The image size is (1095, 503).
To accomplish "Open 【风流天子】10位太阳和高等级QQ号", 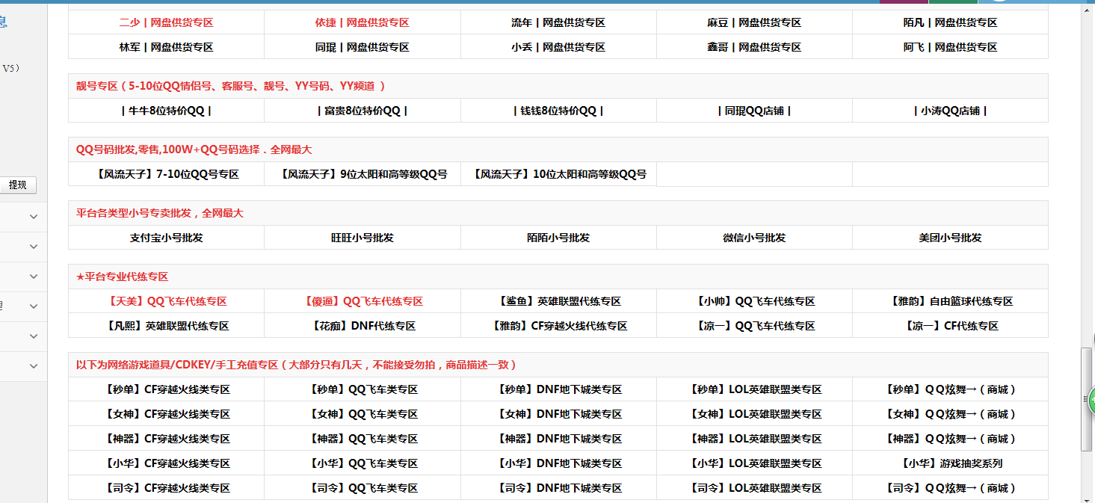I will (x=558, y=174).
